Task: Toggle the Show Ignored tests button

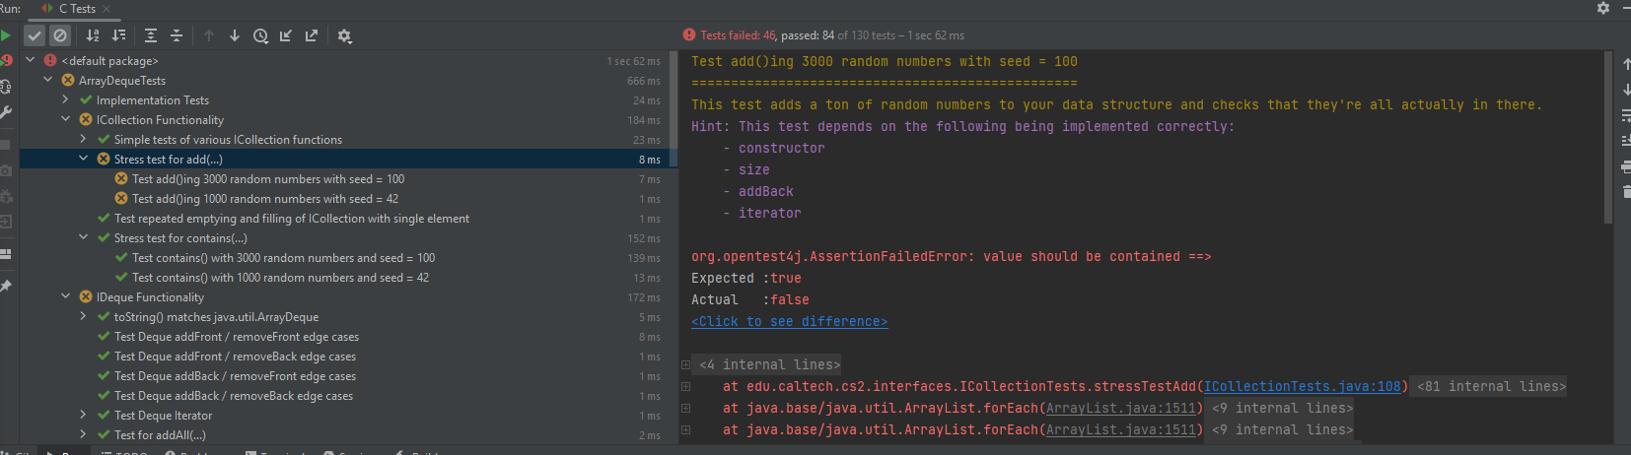Action: click(x=60, y=35)
